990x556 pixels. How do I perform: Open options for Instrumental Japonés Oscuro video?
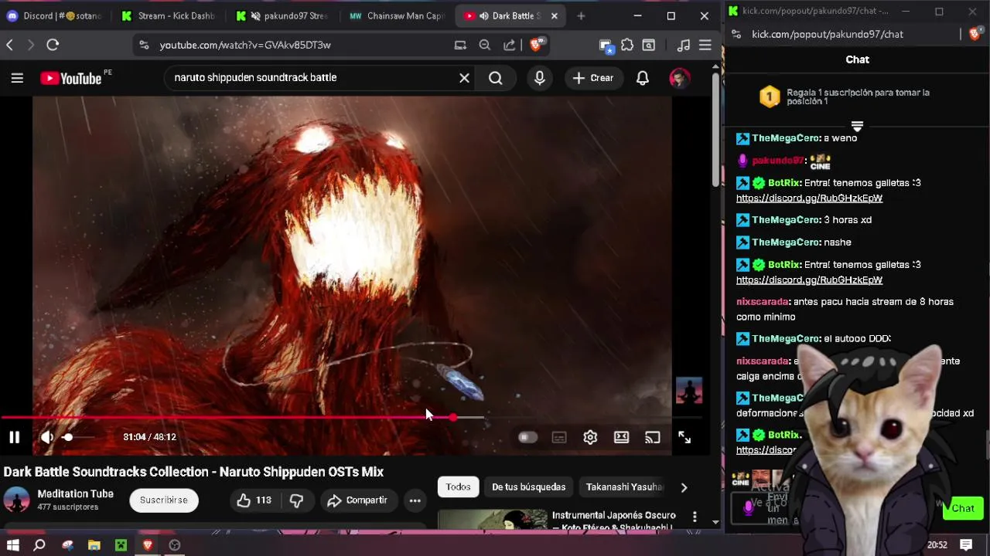click(695, 517)
